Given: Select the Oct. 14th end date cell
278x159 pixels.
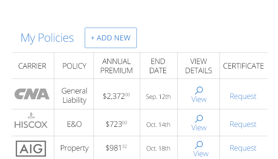Looking at the screenshot, I should (158, 125).
